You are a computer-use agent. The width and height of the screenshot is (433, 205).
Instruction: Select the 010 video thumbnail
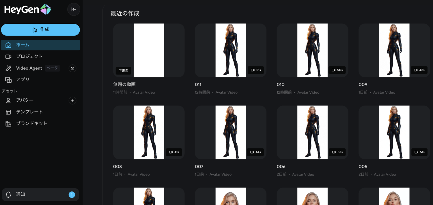tap(312, 50)
